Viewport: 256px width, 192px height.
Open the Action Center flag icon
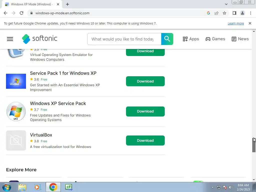point(225,187)
